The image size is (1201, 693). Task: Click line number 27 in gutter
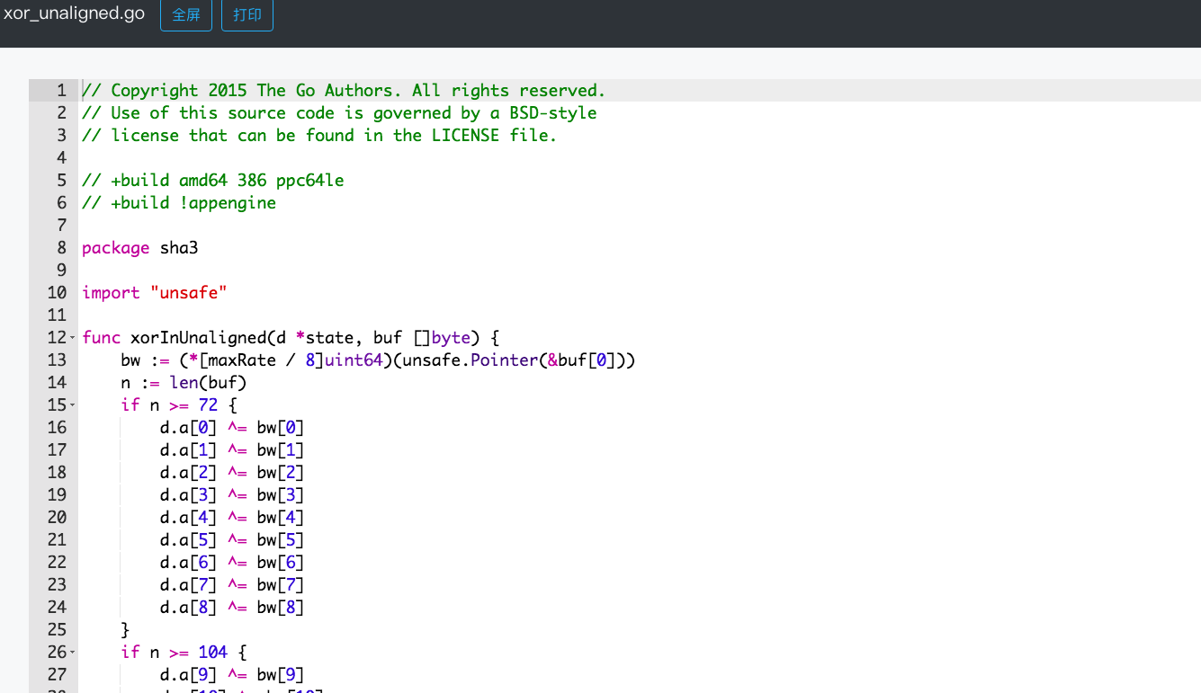(57, 675)
